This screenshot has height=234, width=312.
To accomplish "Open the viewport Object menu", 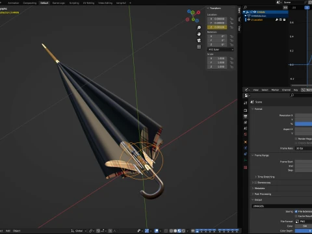I will point(17,231).
